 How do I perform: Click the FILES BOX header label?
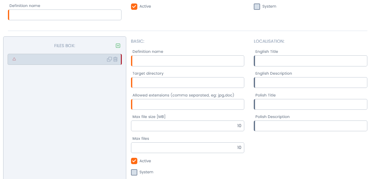pos(65,46)
